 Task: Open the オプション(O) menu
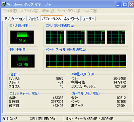tap(29, 11)
